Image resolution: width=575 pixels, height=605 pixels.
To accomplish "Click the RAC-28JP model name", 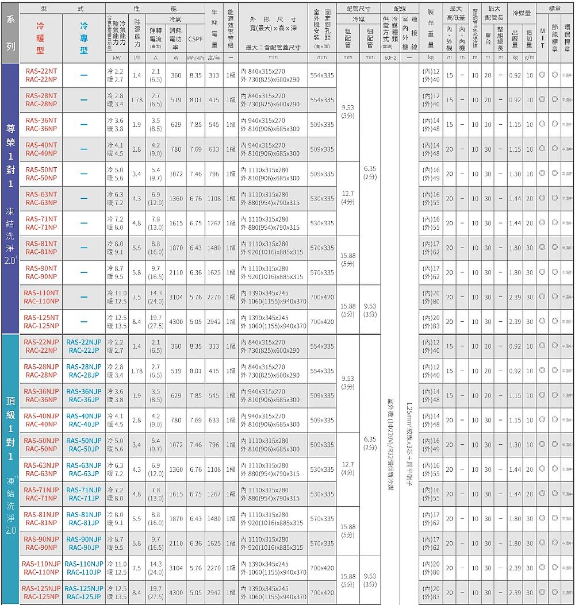I will click(84, 375).
